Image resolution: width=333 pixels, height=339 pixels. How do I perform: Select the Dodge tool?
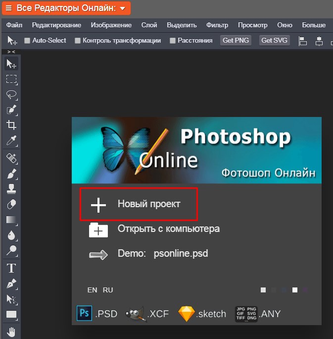11,250
